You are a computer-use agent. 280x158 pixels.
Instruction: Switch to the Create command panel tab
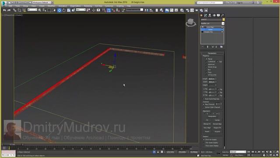coord(201,15)
